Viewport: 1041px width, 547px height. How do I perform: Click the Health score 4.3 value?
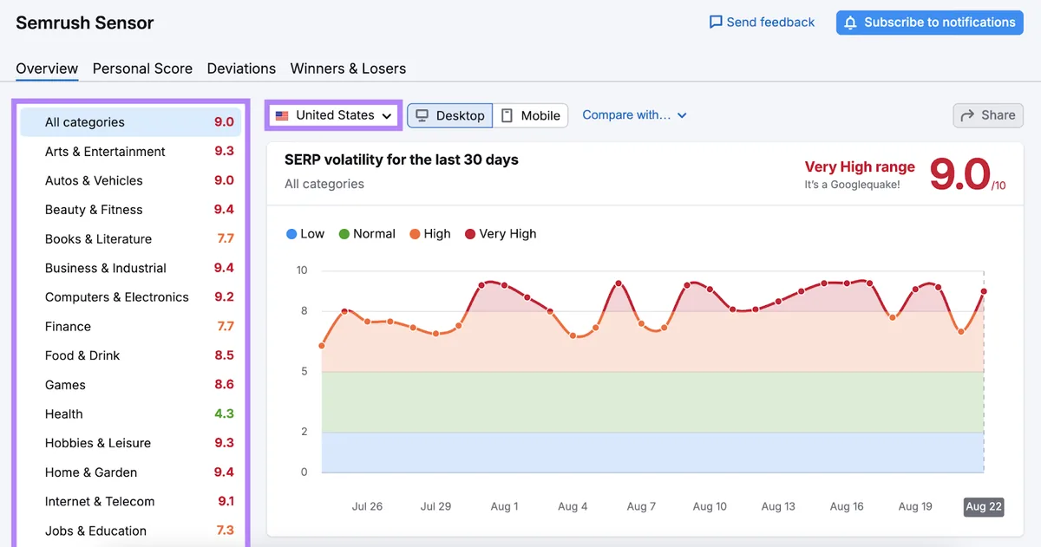pyautogui.click(x=225, y=414)
